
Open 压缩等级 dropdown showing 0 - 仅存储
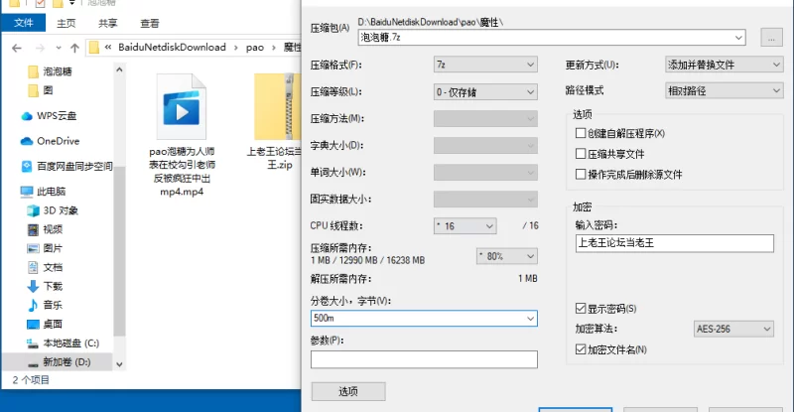click(x=485, y=91)
